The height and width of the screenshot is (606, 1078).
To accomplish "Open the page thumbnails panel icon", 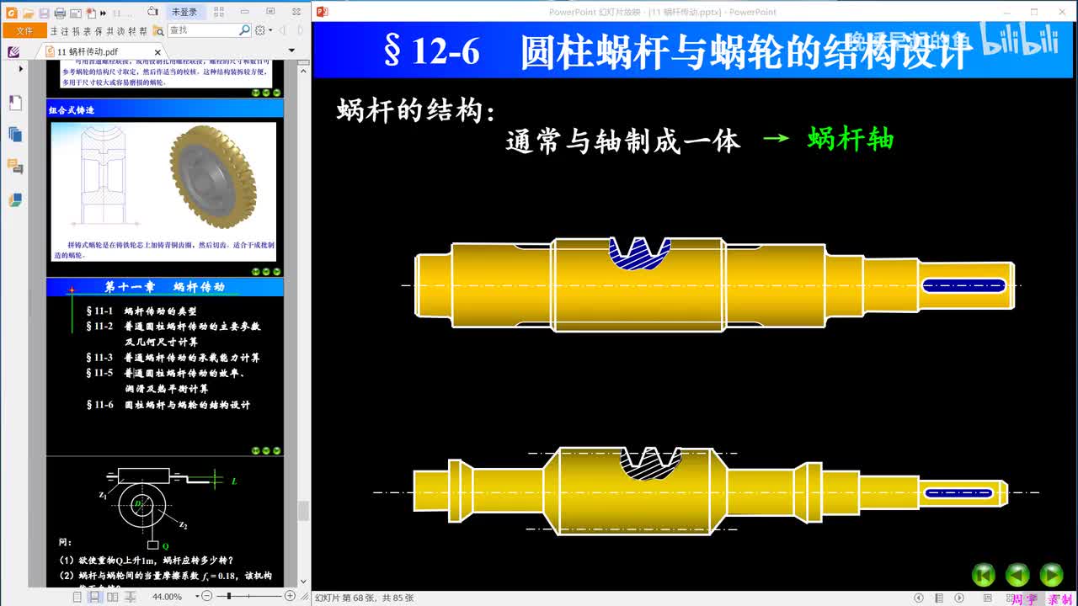I will coord(14,135).
